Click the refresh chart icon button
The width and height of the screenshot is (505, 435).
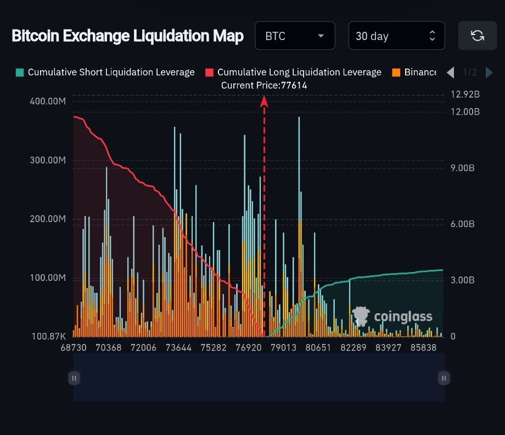pyautogui.click(x=477, y=36)
